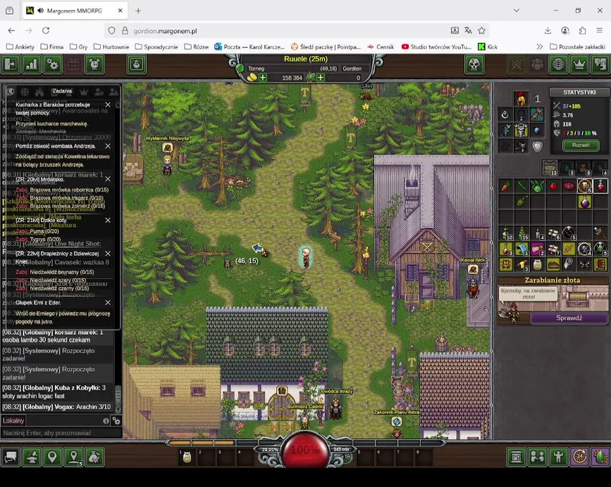Image resolution: width=611 pixels, height=487 pixels.
Task: Open the Śledź paczkę bookmark
Action: 325,47
